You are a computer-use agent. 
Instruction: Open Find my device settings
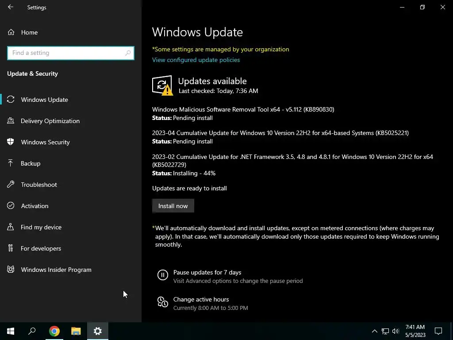pyautogui.click(x=71, y=227)
